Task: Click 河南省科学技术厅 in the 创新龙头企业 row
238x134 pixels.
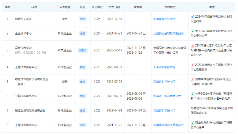Action: point(164,19)
